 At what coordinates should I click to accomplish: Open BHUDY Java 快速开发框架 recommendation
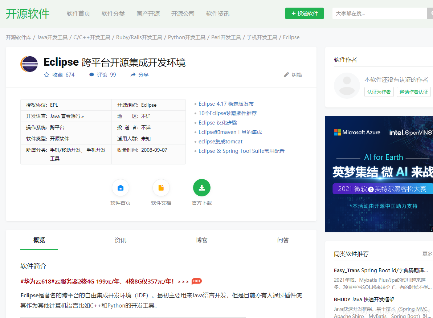(364, 299)
